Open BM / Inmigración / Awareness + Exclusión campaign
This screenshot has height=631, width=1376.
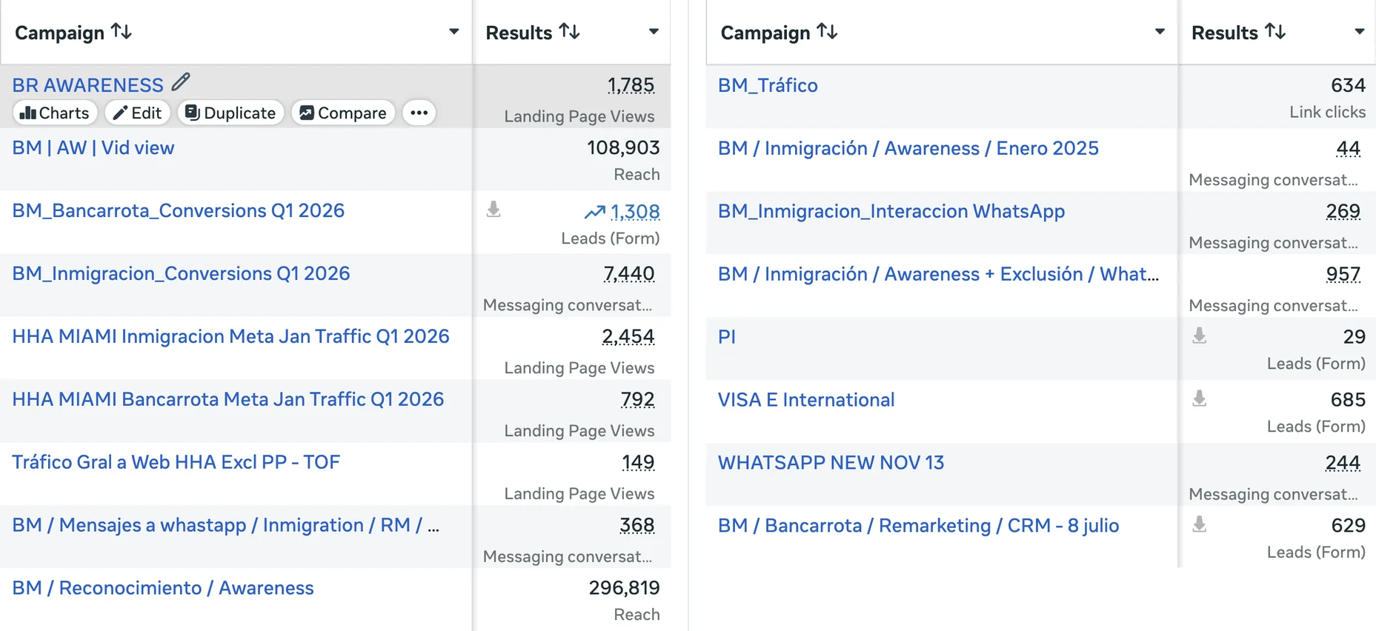click(938, 275)
